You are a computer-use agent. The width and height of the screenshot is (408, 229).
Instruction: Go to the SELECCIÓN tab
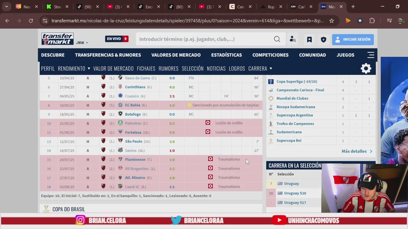click(x=193, y=68)
